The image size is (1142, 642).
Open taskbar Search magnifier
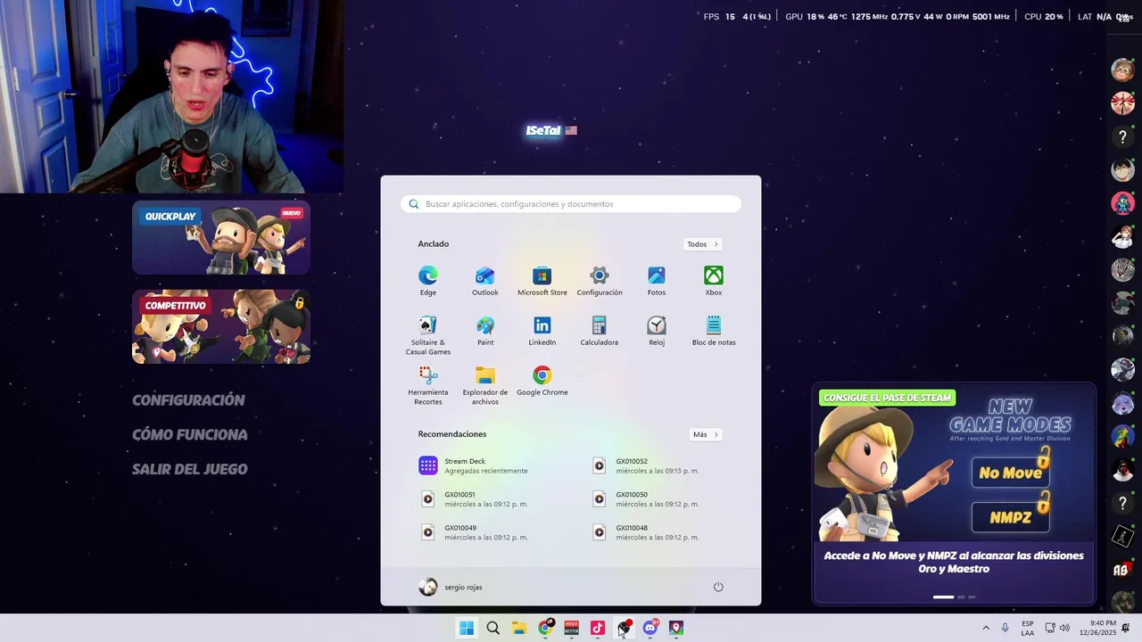coord(492,629)
